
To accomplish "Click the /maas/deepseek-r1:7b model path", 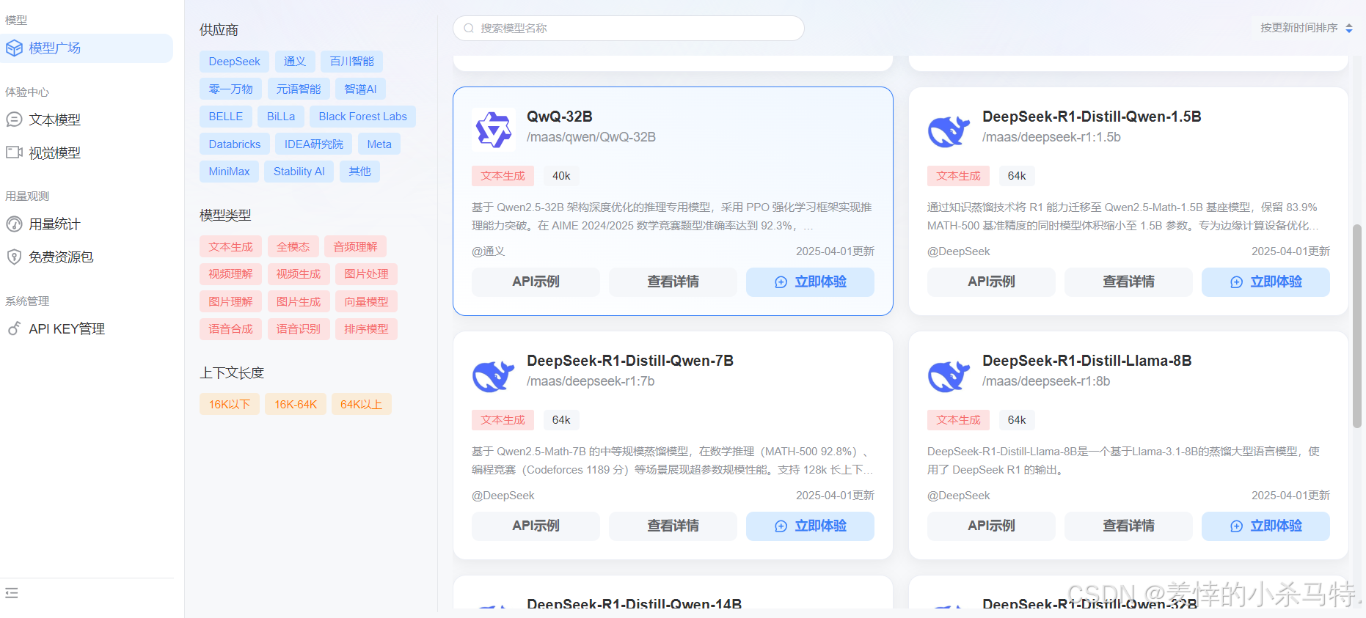I will [591, 381].
